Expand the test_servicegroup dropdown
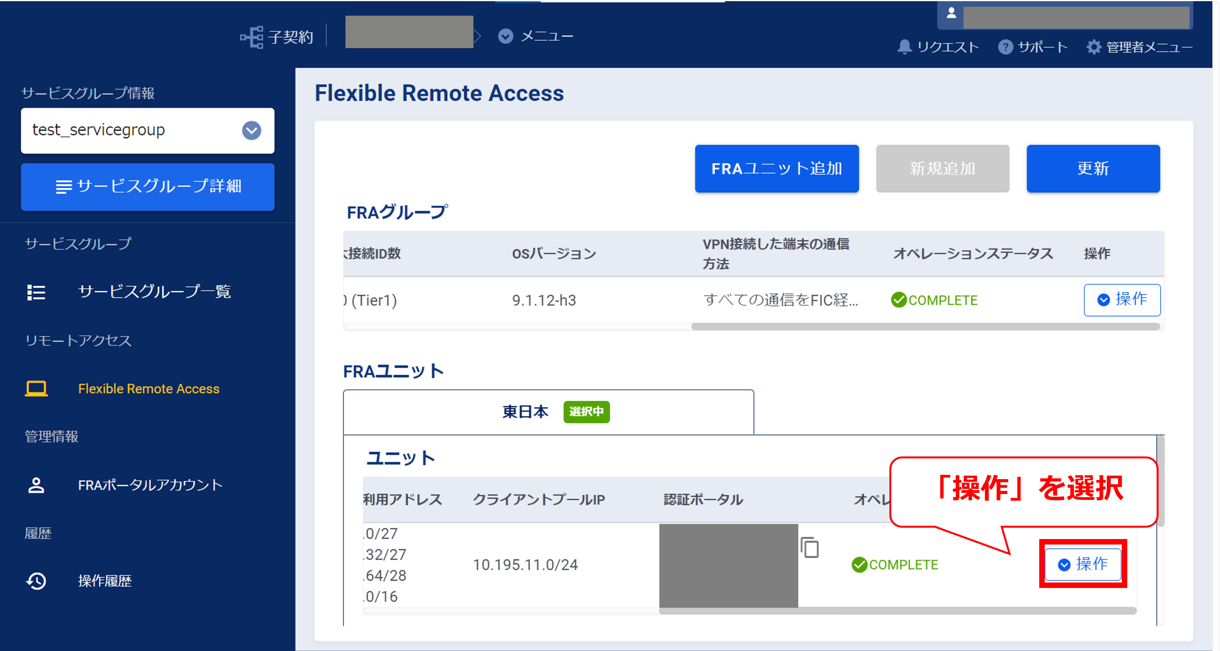 252,130
